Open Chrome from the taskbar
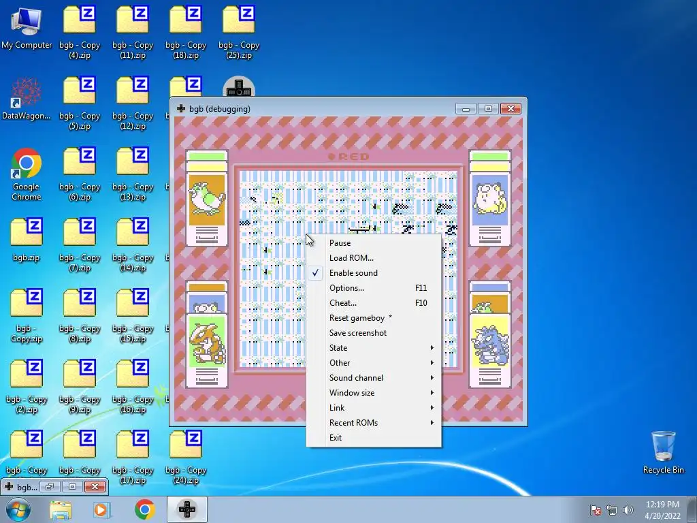Screen dimensions: 697x523 pyautogui.click(x=144, y=509)
